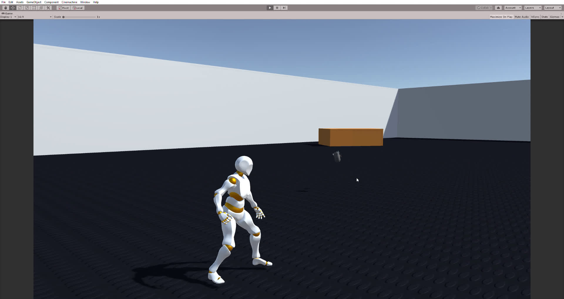The image size is (564, 299).
Task: Advance one frame with the Step button
Action: [x=284, y=8]
